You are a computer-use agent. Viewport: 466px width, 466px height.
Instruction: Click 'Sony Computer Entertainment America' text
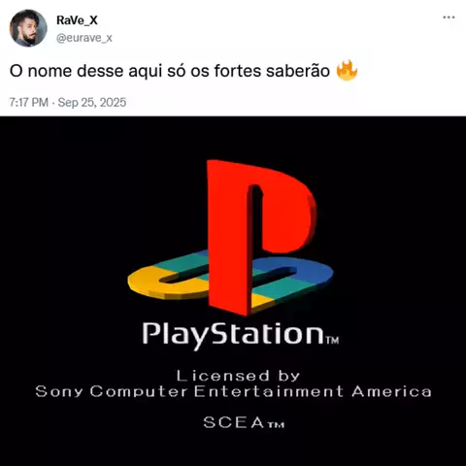[x=233, y=391]
